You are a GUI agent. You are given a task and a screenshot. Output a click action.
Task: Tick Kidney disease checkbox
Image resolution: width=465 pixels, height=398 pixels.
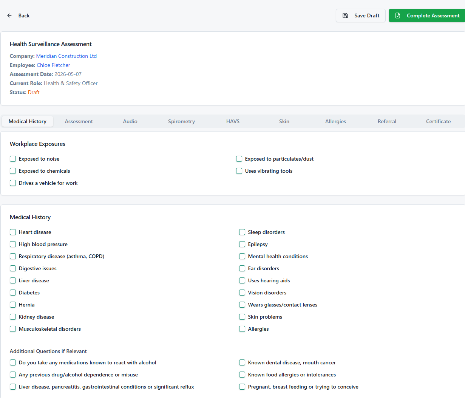[13, 317]
